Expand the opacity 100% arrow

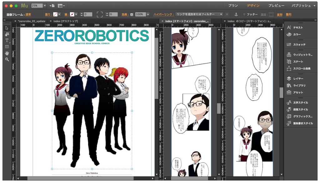click(148, 14)
